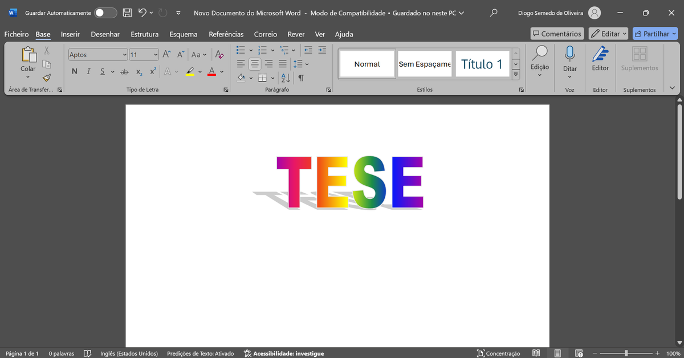Open the font size dropdown
Screen dimensions: 684x358
[156, 54]
